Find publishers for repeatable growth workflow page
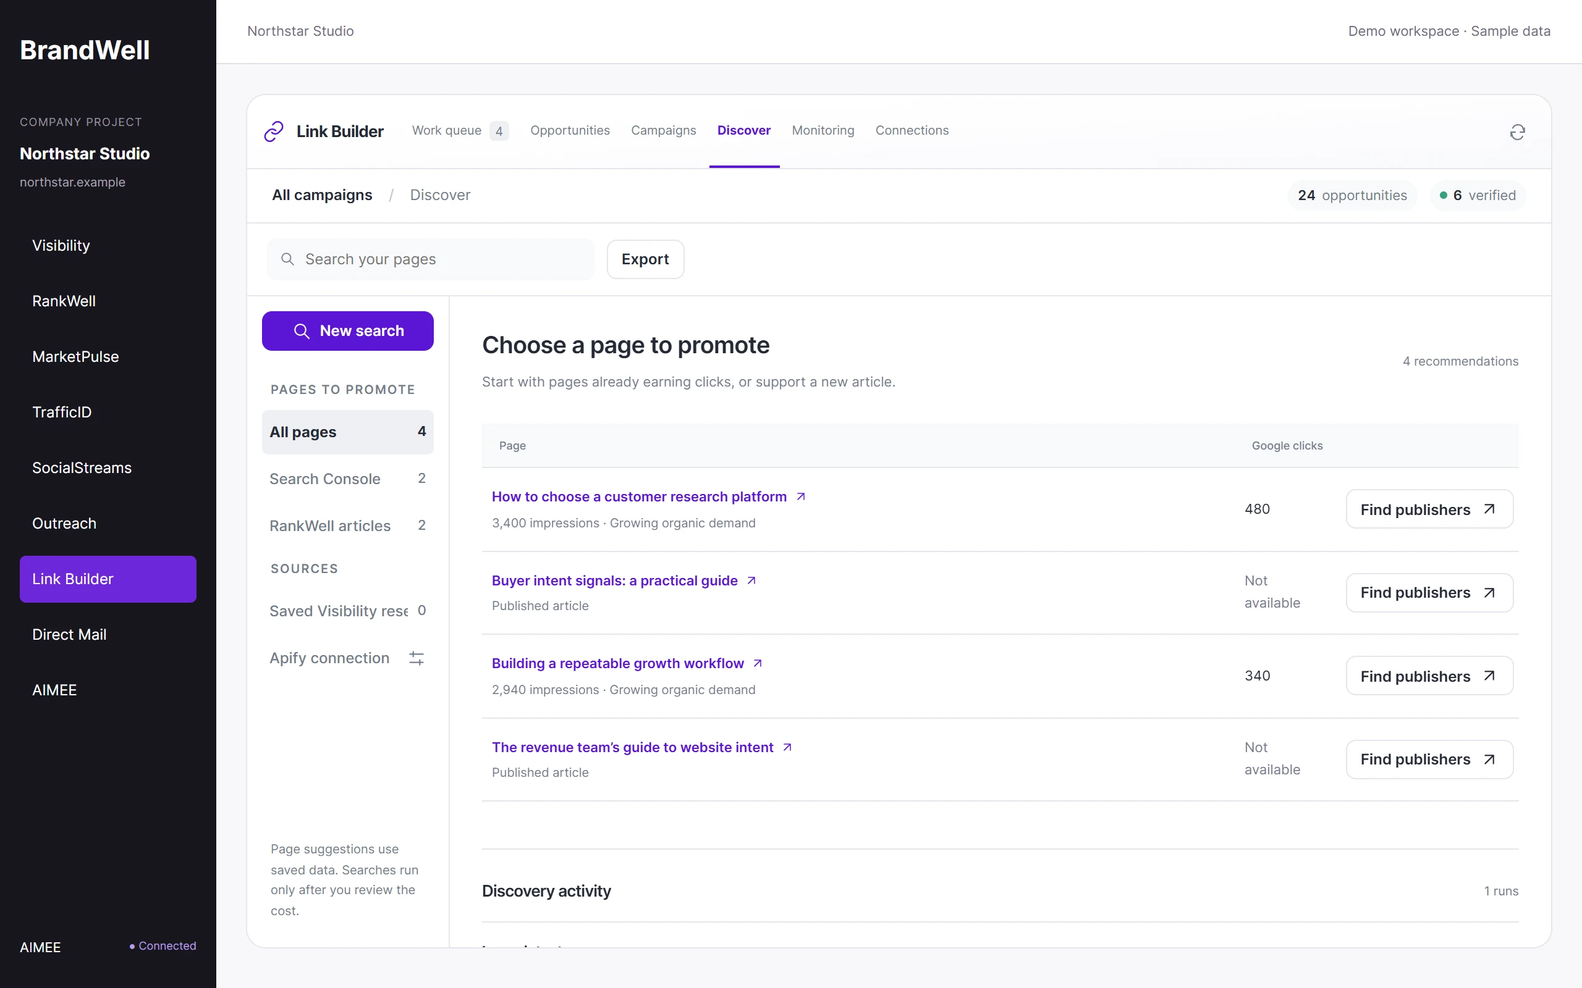The width and height of the screenshot is (1582, 988). 1429,676
